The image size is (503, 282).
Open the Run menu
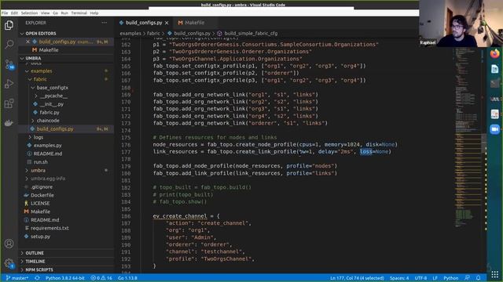click(64, 13)
